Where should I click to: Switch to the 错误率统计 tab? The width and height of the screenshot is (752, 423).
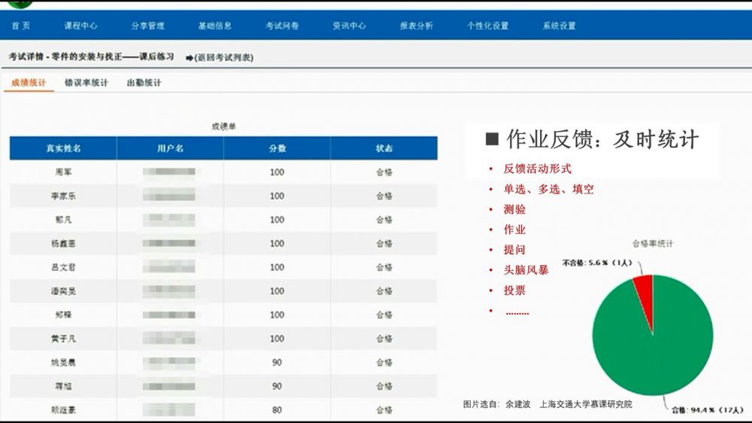click(86, 83)
